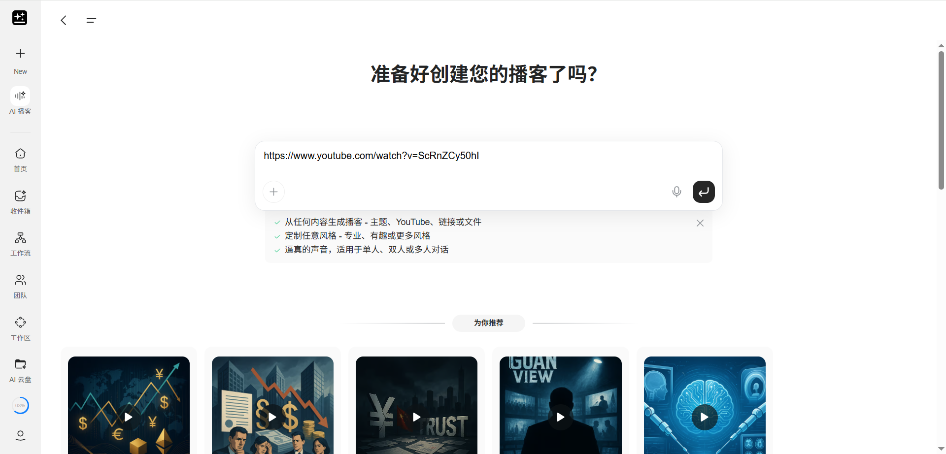
Task: Close the podcast feature tips panel
Action: point(700,223)
